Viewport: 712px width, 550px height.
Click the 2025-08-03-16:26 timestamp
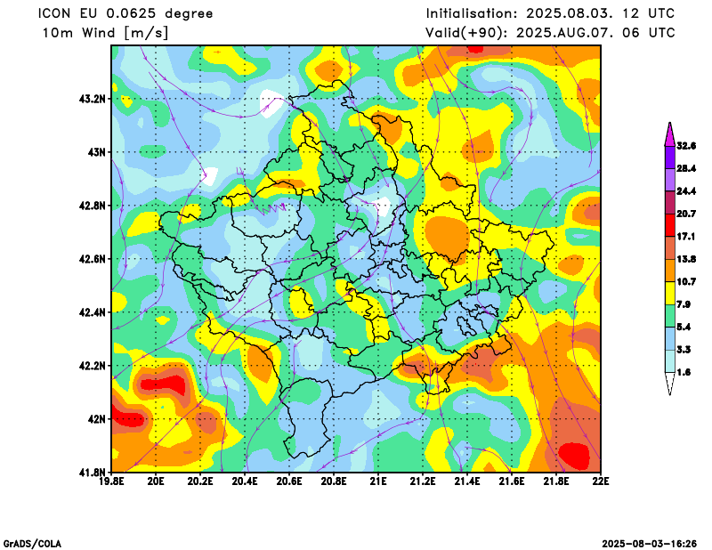pos(650,544)
